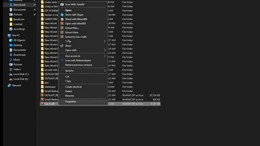The height and width of the screenshot is (146, 260).
Task: Select Pictures under This PC
Action: [18, 64]
